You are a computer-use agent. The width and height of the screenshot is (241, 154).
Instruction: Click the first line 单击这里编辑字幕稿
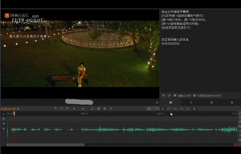click(175, 12)
